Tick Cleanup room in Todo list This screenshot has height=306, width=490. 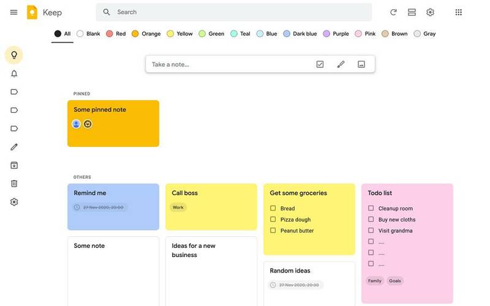tap(371, 208)
